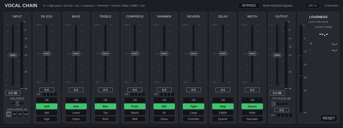Select TREBLE Top mode
The height and width of the screenshot is (128, 343).
[x=105, y=113]
